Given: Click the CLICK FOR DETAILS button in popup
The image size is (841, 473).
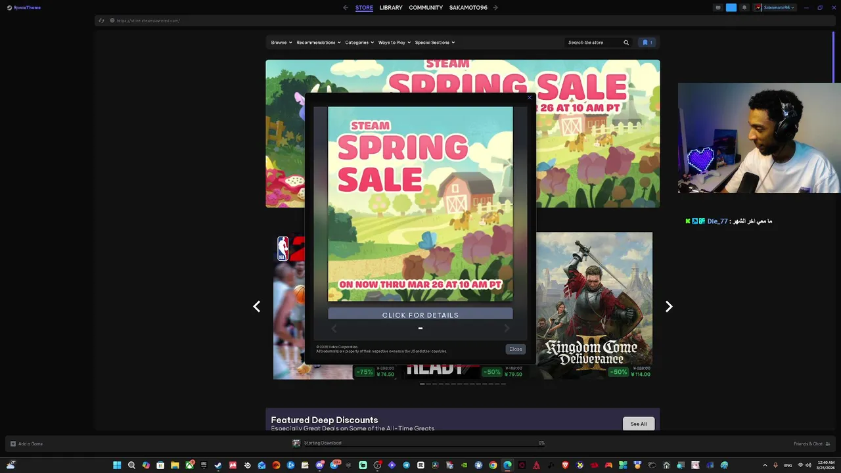Looking at the screenshot, I should pos(420,315).
